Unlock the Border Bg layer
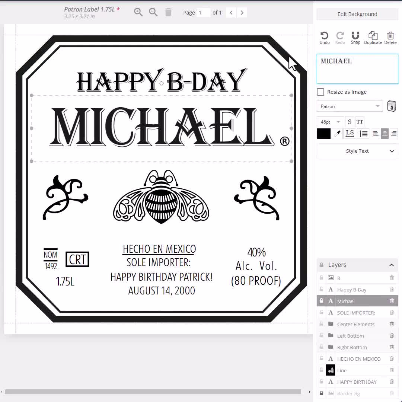402x402 pixels. 321,393
